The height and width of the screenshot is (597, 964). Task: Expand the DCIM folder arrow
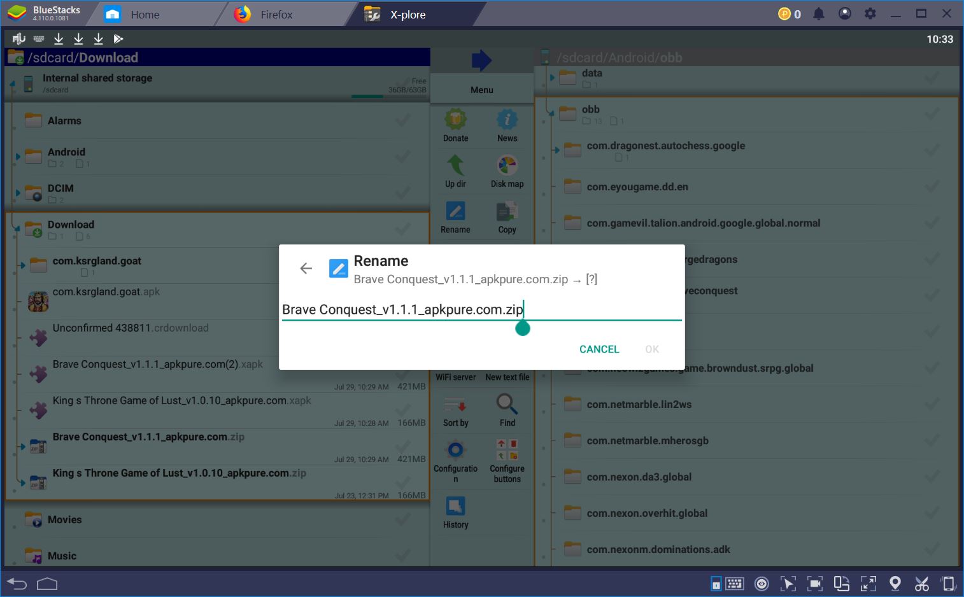coord(18,192)
